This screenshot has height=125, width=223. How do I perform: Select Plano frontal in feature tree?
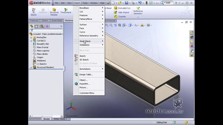tap(43, 47)
